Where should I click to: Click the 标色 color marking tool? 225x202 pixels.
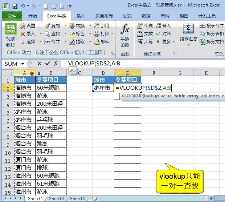tap(77, 34)
